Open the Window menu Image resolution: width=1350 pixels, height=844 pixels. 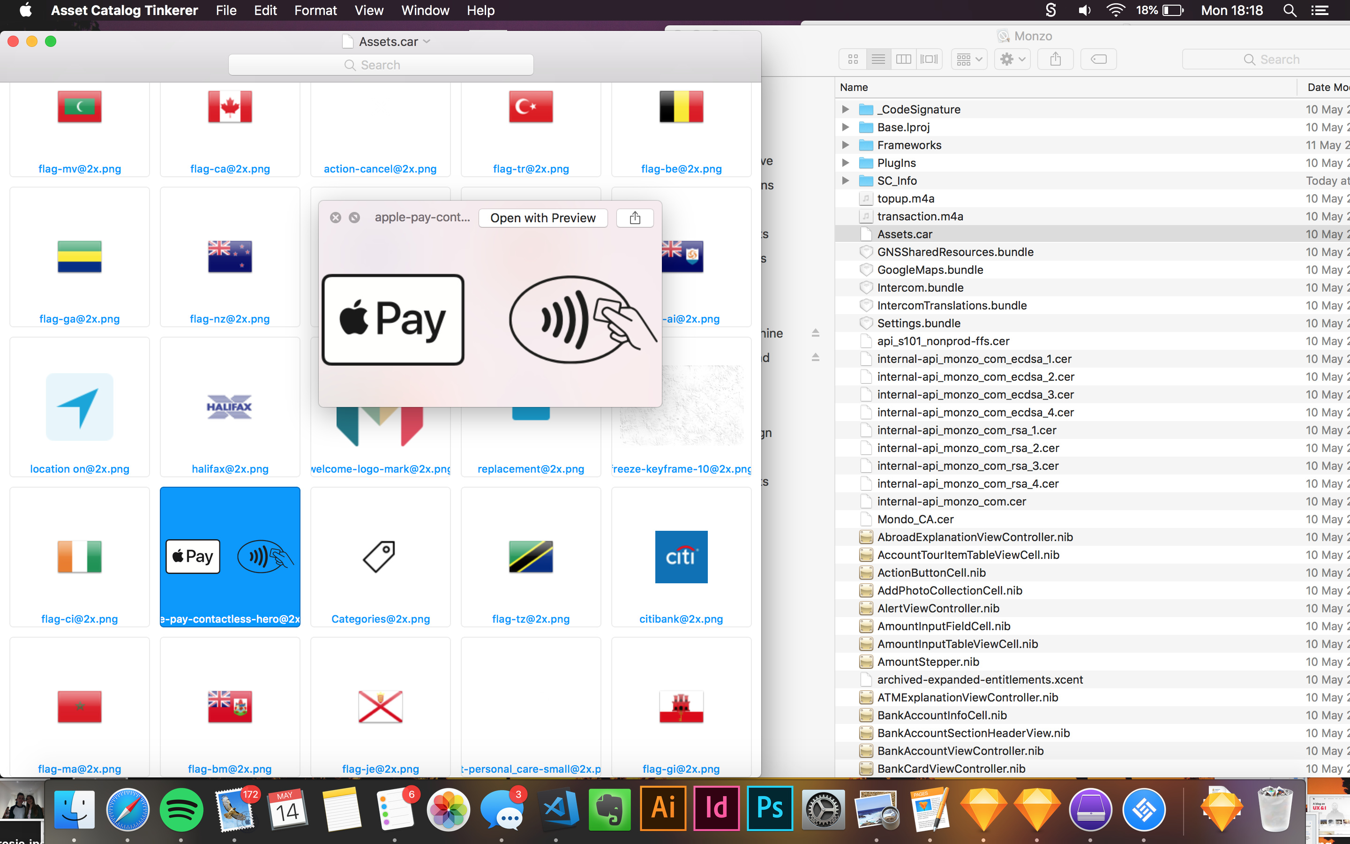[425, 10]
